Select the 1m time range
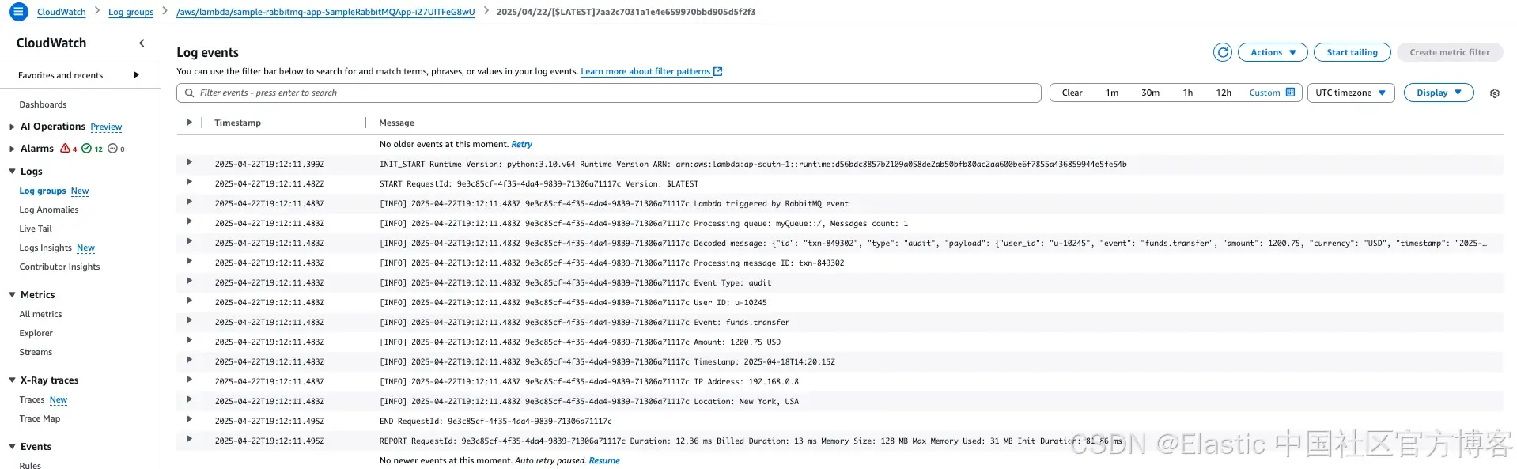1517x469 pixels. tap(1112, 93)
